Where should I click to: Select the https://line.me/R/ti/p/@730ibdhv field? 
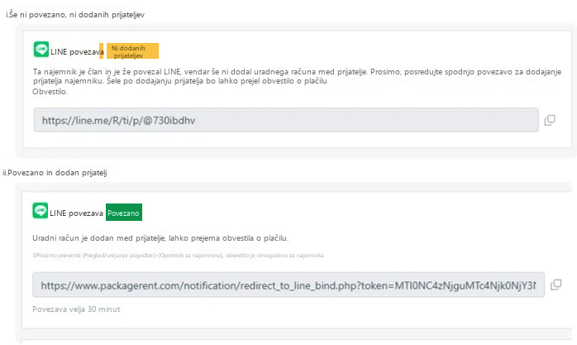[x=286, y=120]
